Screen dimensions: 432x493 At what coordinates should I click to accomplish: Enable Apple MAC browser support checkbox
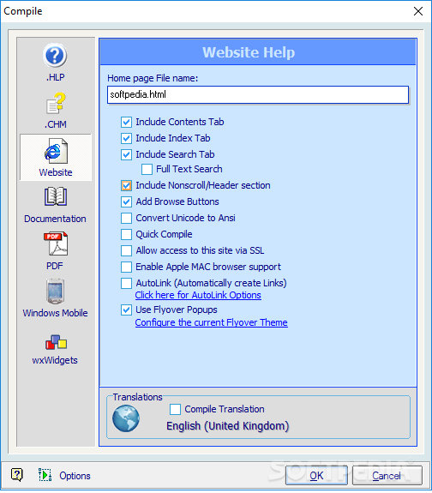click(x=126, y=267)
